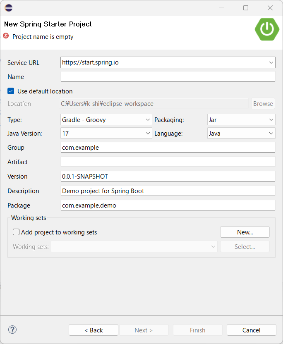The image size is (283, 344).
Task: Click the Select working sets button
Action: (245, 246)
